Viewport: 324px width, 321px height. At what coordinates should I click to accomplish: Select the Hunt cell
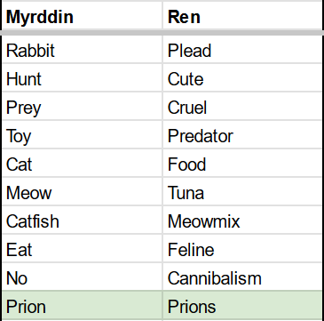tap(83, 78)
